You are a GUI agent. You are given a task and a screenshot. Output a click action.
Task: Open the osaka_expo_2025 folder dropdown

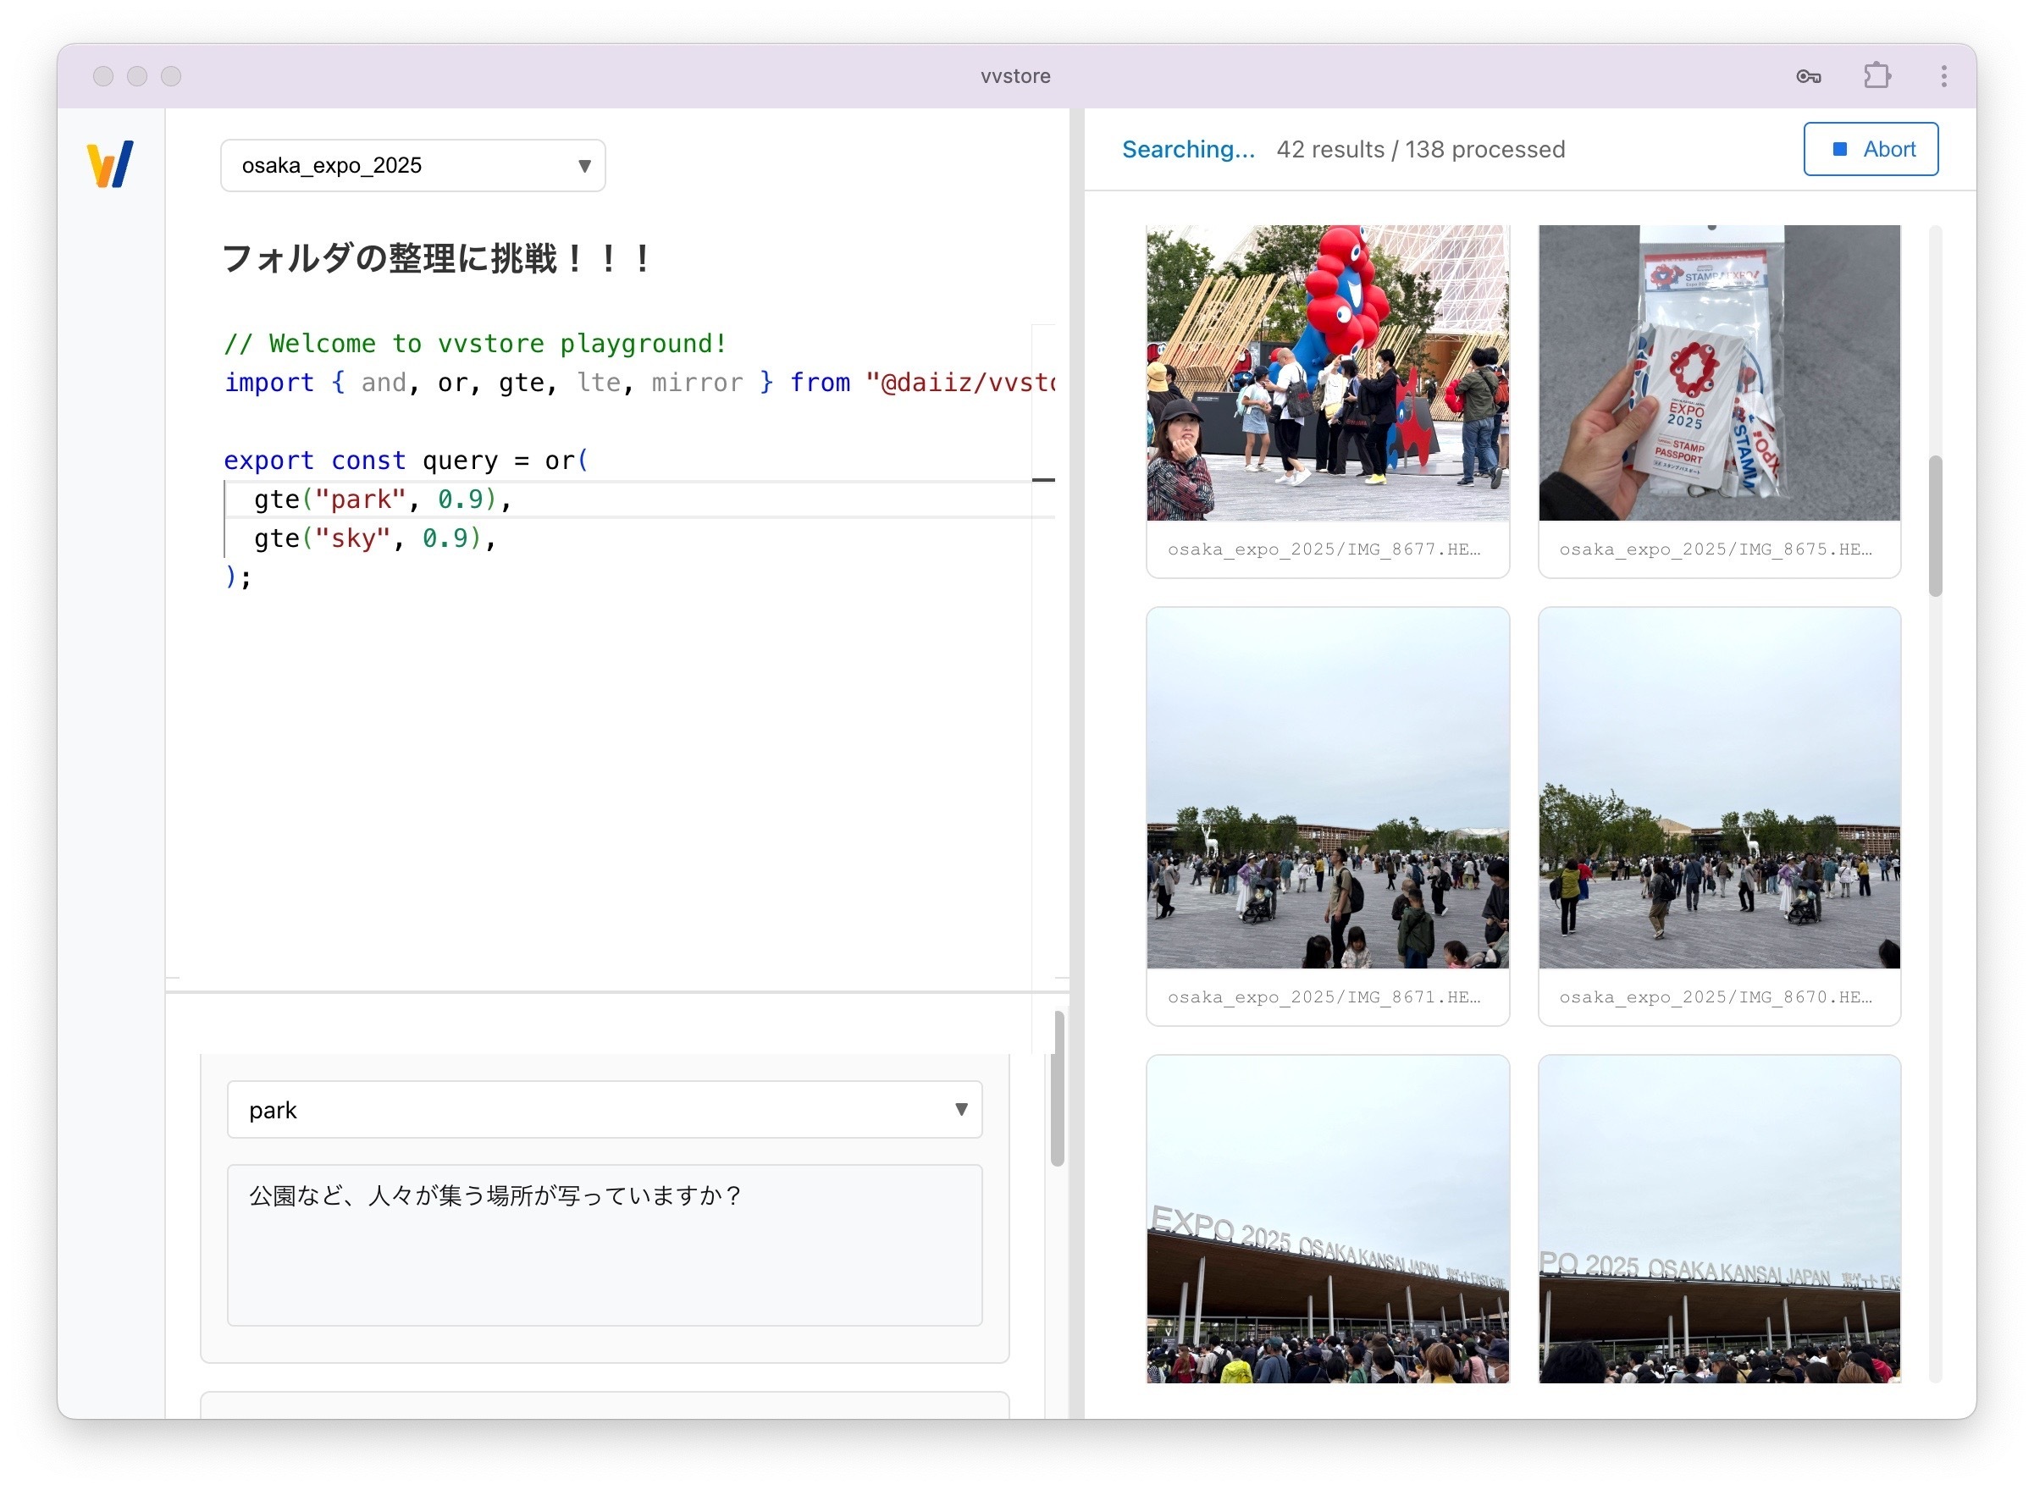tap(412, 166)
